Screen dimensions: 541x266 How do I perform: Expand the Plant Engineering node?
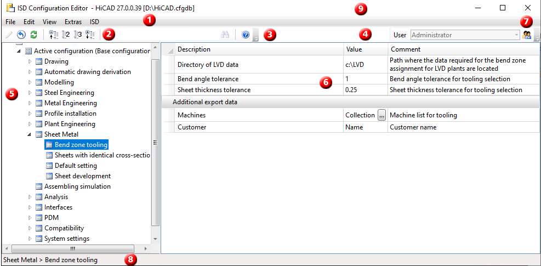[x=30, y=123]
